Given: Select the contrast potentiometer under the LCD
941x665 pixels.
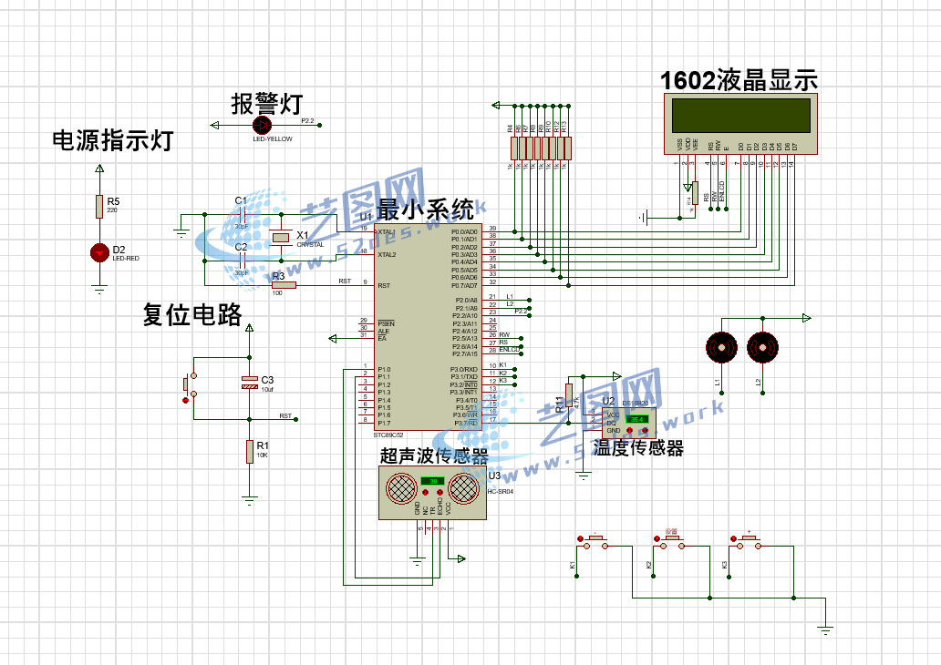Looking at the screenshot, I should click(x=695, y=193).
